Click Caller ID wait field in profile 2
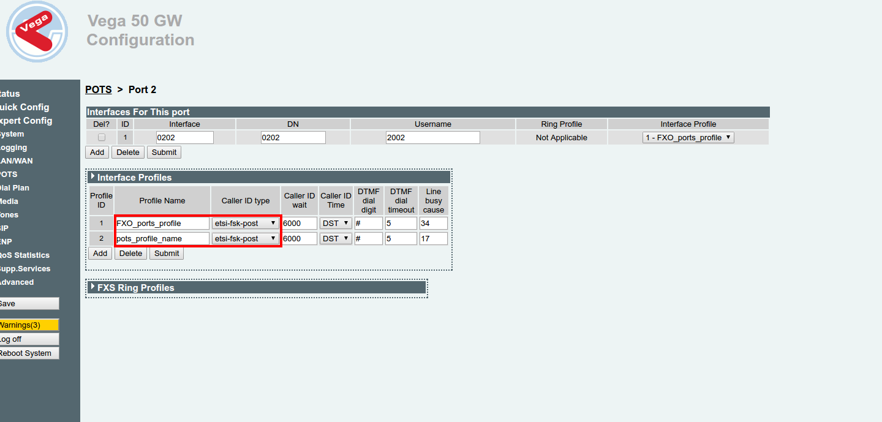 tap(300, 238)
